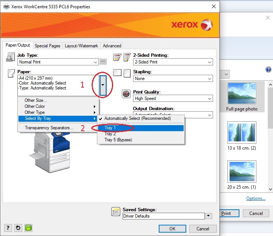Click the scrollbar up arrow in layout list
Screen dimensions: 273x236
270,85
